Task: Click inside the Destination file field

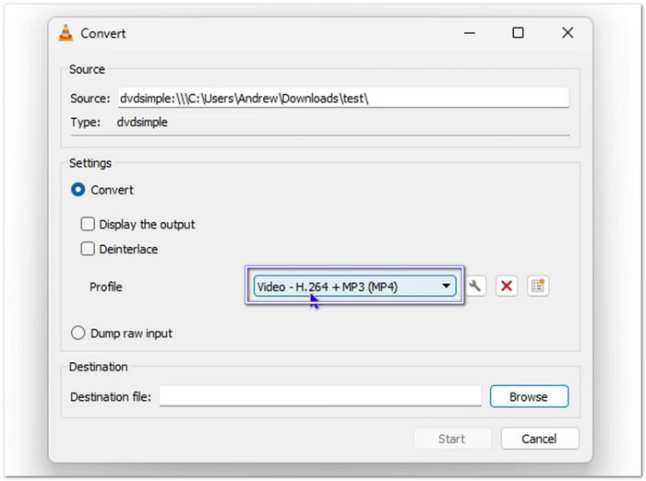Action: click(x=321, y=397)
